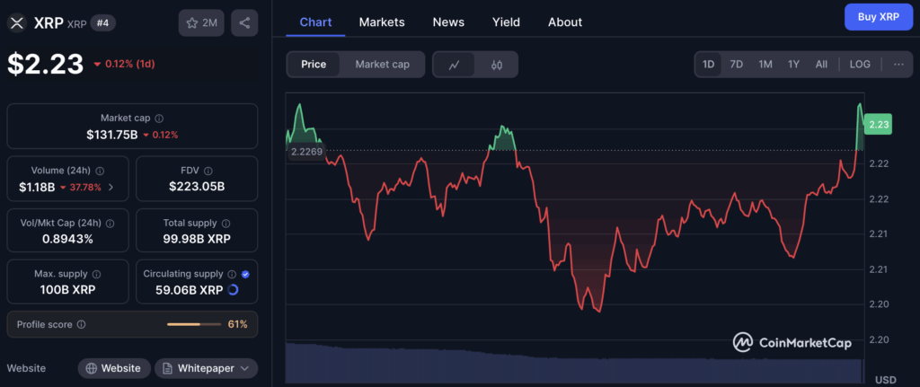Click the Buy XRP button
This screenshot has height=387, width=920.
(879, 17)
